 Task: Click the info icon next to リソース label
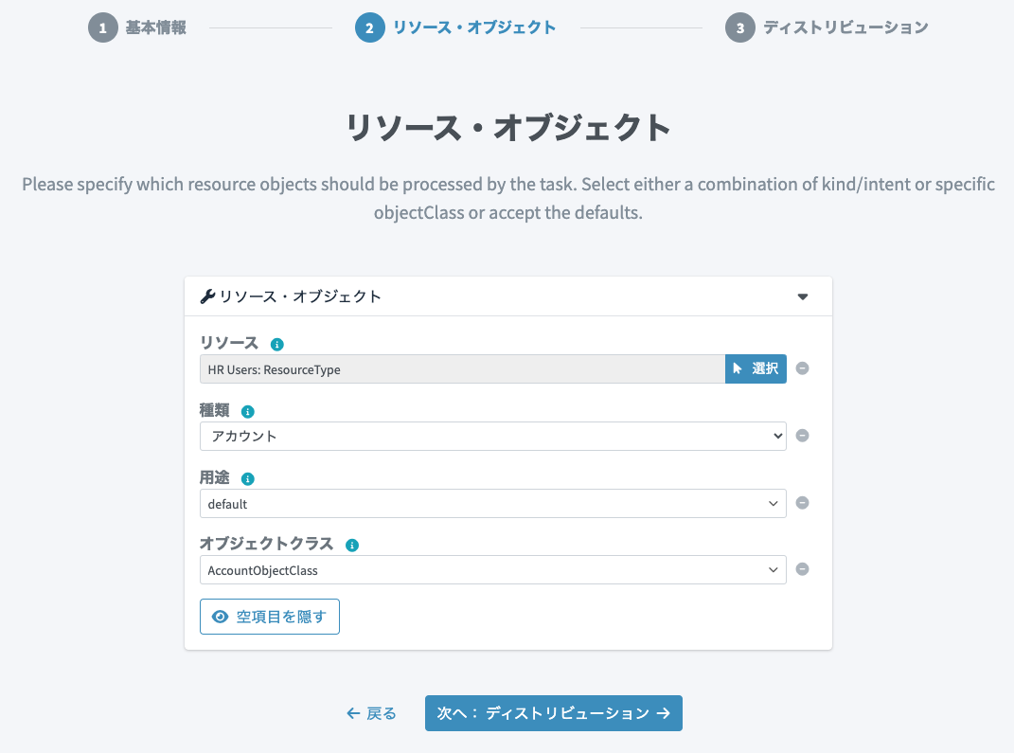click(x=276, y=344)
